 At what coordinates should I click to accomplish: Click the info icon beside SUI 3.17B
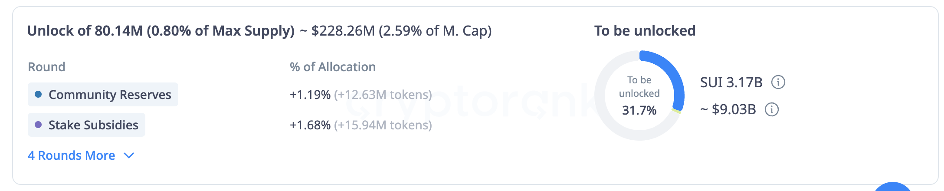pos(778,82)
